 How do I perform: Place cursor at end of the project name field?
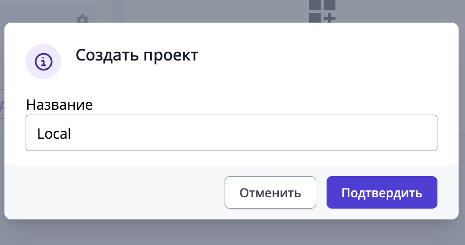coord(73,133)
